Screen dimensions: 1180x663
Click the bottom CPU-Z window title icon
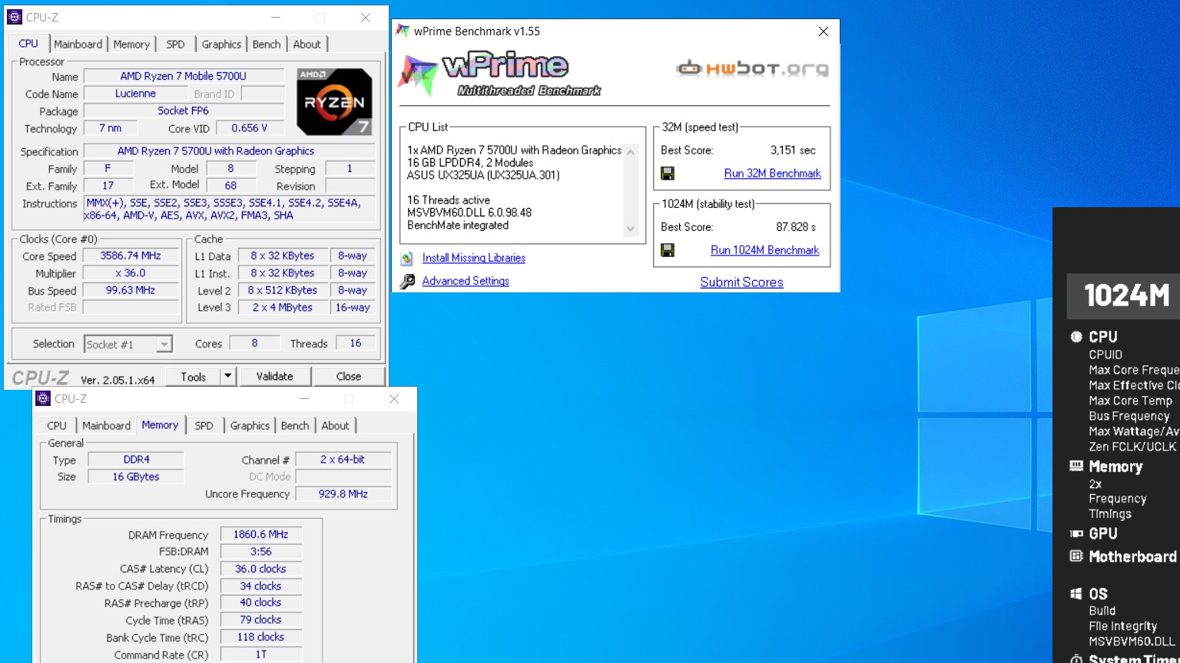(43, 398)
